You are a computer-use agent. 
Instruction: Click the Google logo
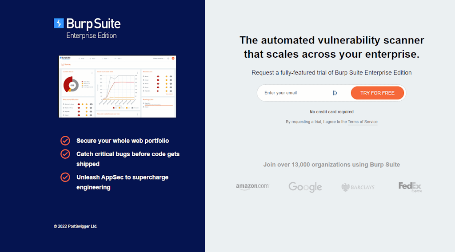(305, 187)
